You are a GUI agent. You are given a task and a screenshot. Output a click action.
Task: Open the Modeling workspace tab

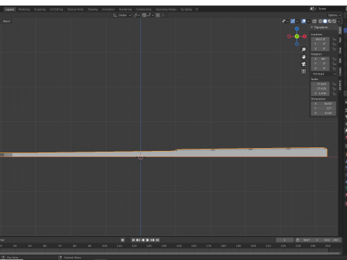pyautogui.click(x=24, y=9)
